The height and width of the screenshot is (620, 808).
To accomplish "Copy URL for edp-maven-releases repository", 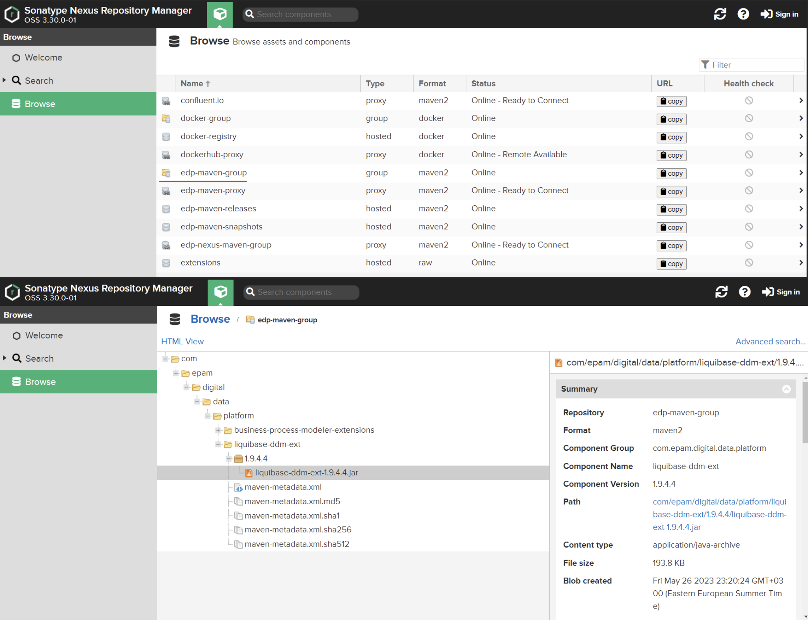I will pyautogui.click(x=671, y=210).
